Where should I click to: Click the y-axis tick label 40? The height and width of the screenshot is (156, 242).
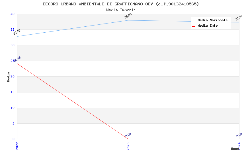[x=13, y=14]
